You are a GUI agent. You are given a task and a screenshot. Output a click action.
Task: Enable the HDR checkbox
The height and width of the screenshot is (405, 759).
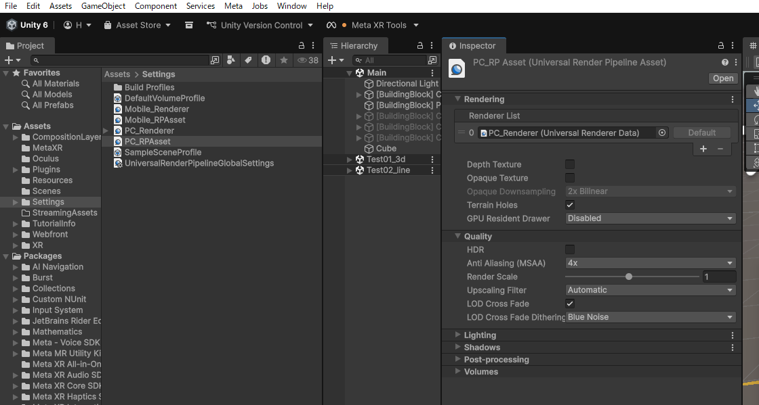pos(570,249)
